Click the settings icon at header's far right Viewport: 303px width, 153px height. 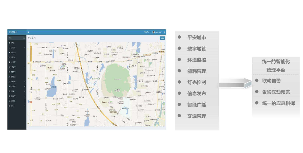(164, 32)
